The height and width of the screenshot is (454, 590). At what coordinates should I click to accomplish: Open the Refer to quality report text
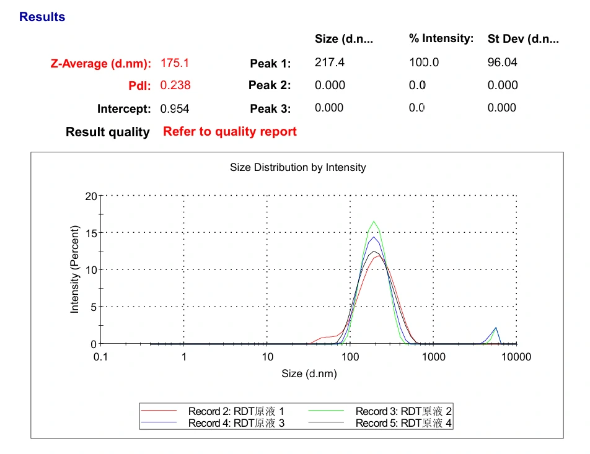click(230, 131)
